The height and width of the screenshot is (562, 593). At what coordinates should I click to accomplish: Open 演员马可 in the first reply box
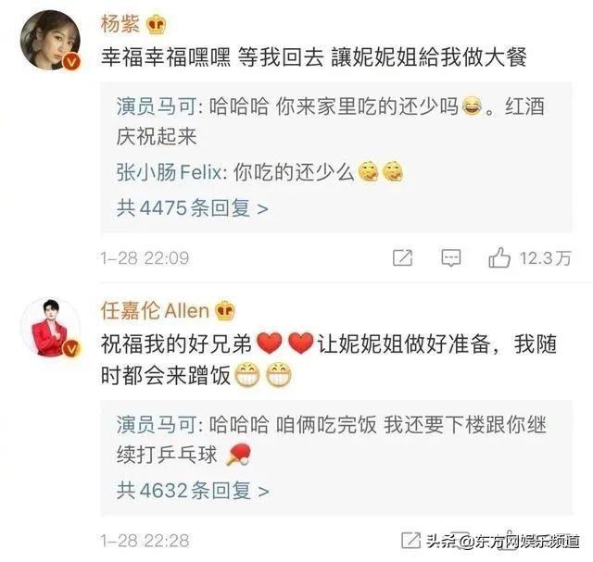[156, 106]
